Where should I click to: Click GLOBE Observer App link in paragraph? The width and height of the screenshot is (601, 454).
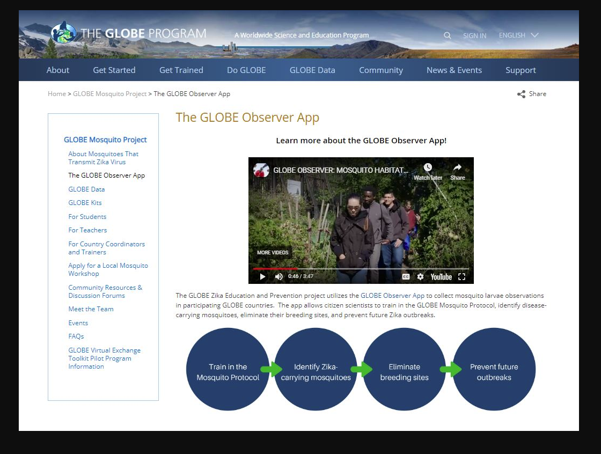[392, 296]
